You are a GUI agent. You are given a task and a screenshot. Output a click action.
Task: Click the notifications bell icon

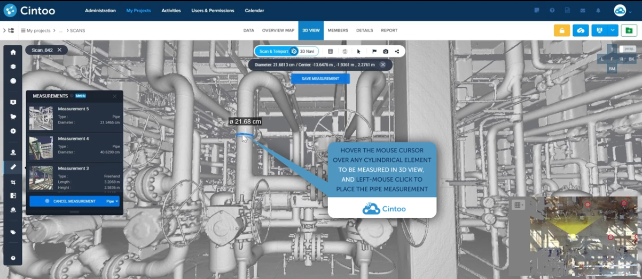coord(598,11)
